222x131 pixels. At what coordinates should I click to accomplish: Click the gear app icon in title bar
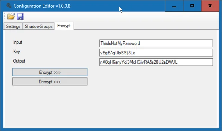(x=9, y=6)
